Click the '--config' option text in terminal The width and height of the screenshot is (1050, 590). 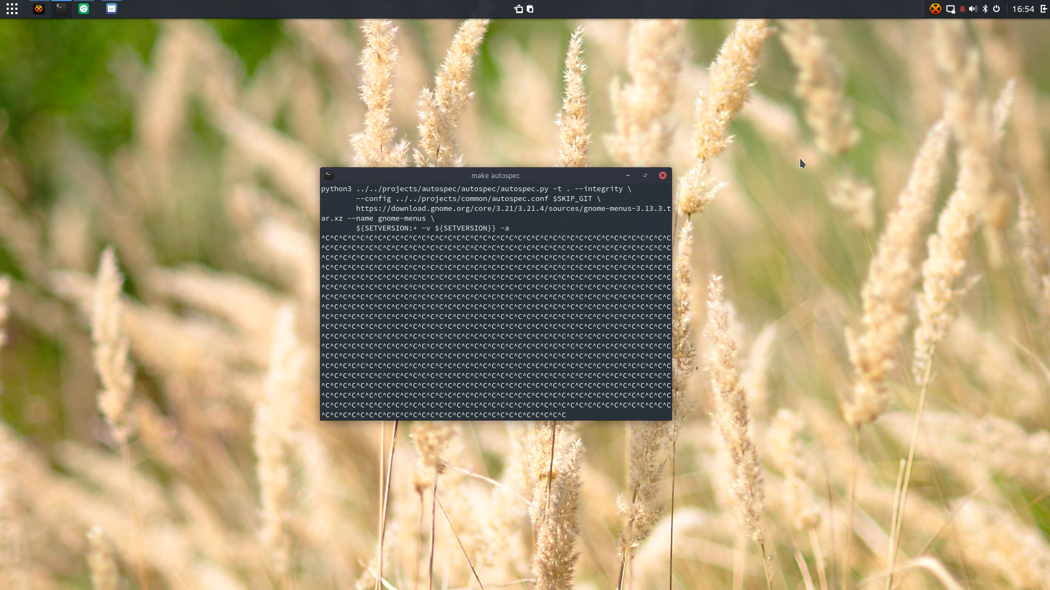[x=374, y=199]
